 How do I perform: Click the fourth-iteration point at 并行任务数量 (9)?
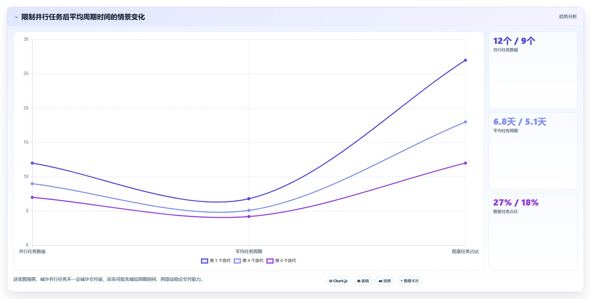tap(32, 184)
